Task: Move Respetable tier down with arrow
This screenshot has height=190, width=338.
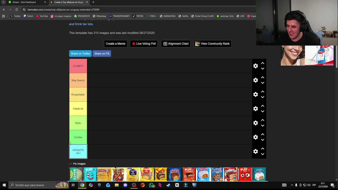Action: tap(262, 97)
